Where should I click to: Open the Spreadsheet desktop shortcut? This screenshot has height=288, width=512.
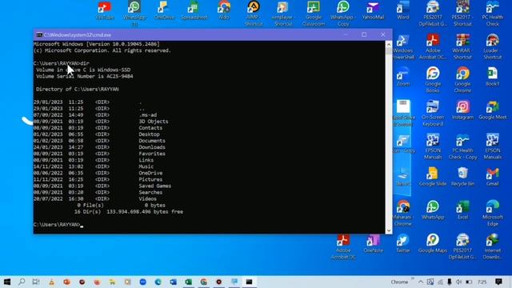point(194,10)
